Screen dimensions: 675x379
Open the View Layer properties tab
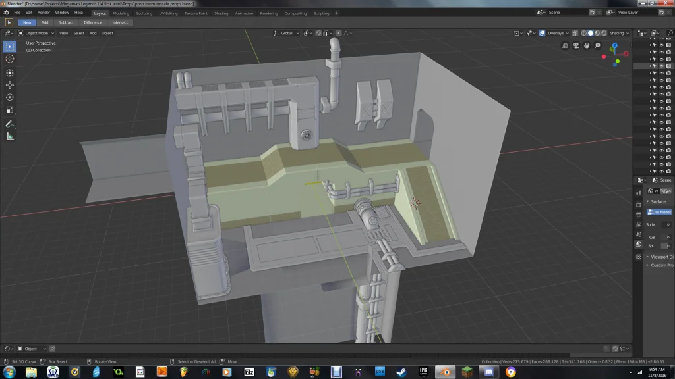pos(639,224)
